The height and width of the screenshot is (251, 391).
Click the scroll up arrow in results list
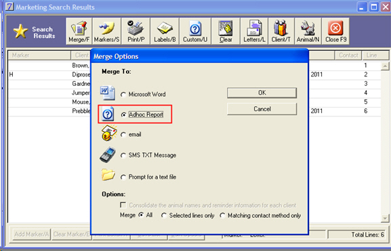click(x=385, y=66)
